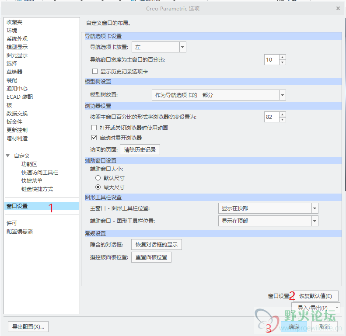Select 环境 in the left list

(12, 31)
